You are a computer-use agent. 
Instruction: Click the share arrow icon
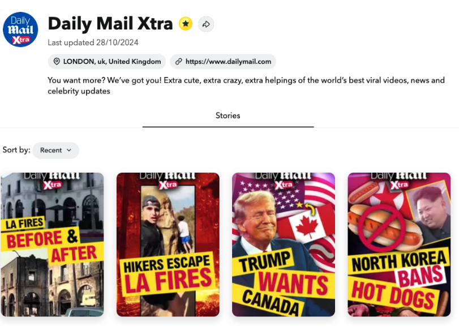pos(206,24)
